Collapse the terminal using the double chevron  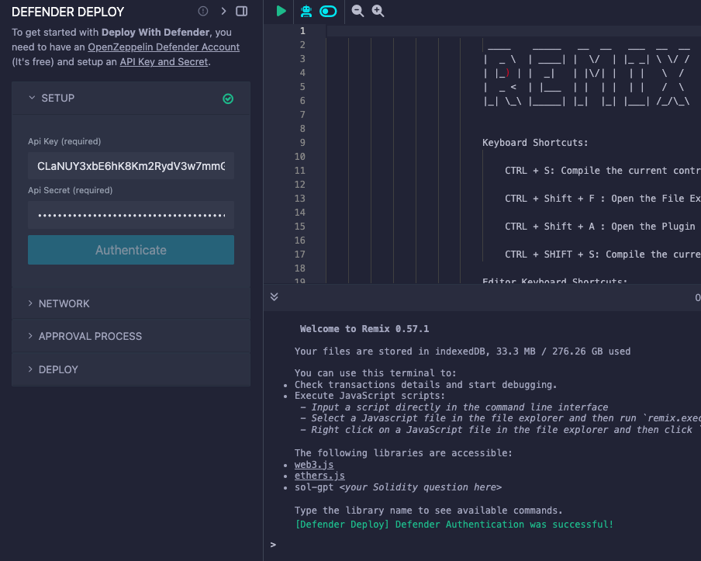tap(274, 296)
